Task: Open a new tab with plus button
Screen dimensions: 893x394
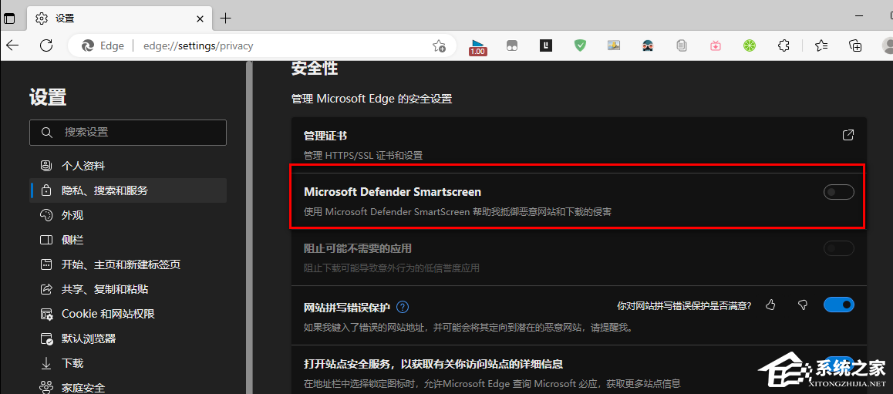Action: tap(225, 18)
